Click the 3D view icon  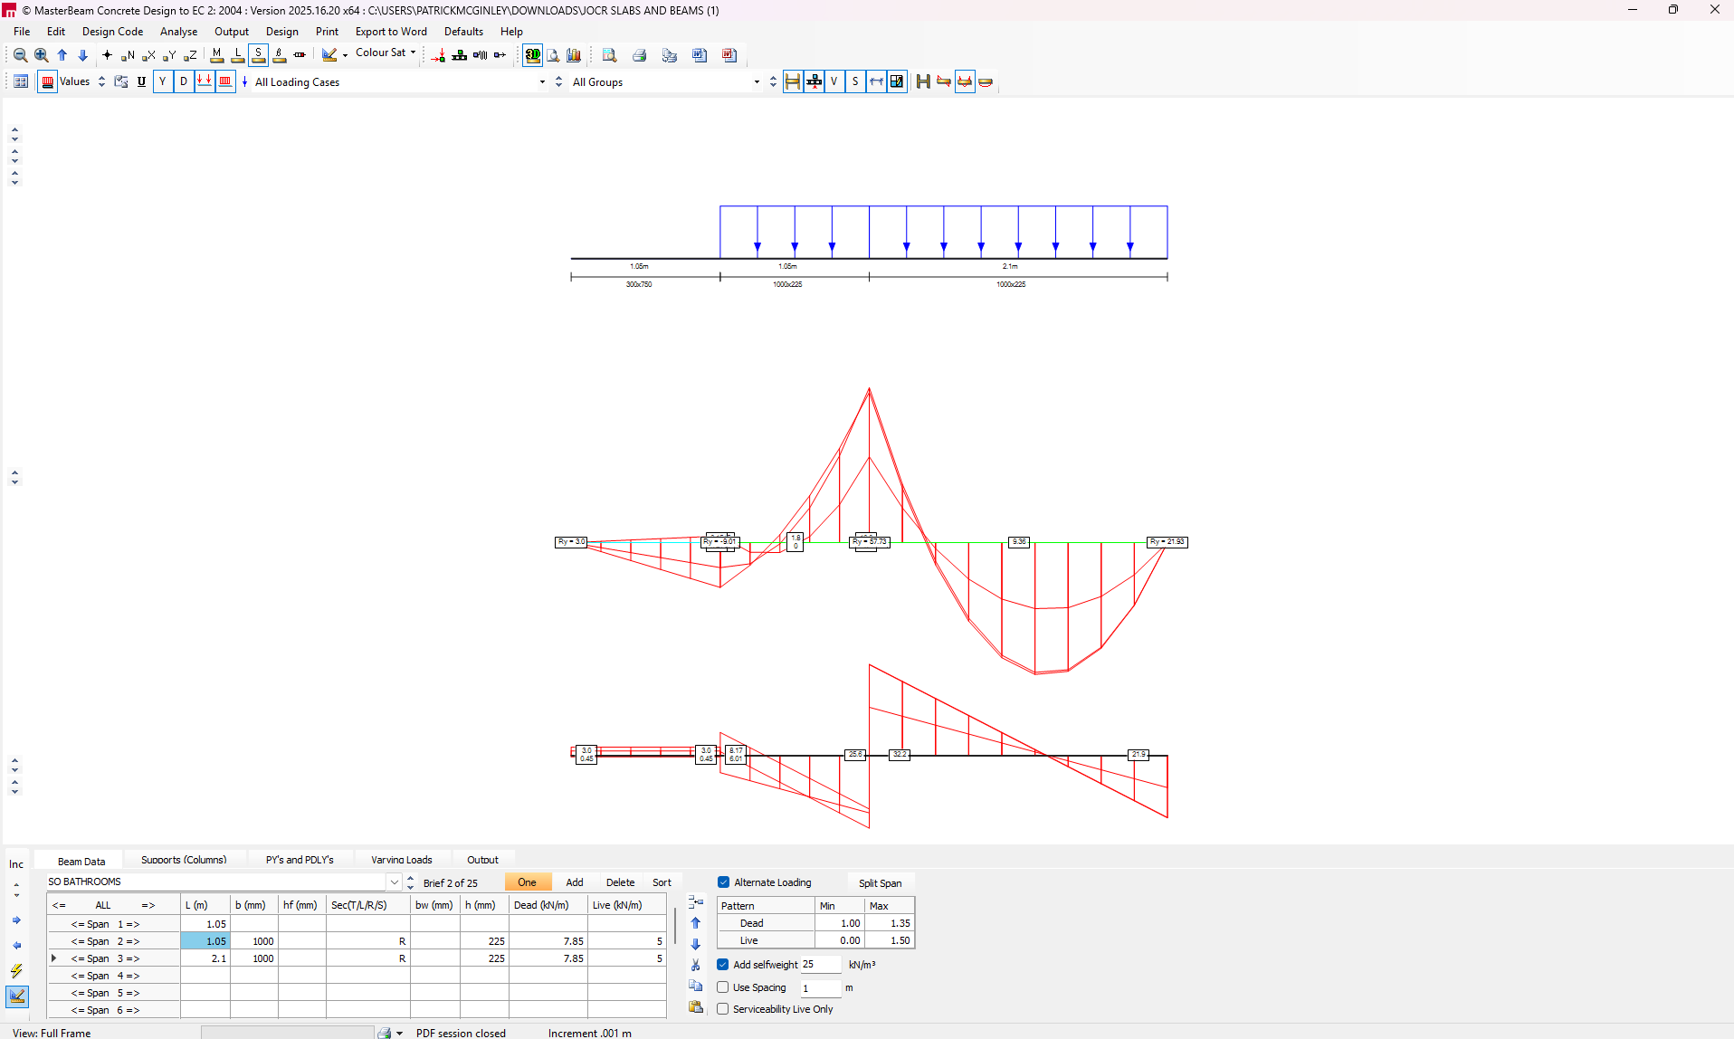(533, 55)
